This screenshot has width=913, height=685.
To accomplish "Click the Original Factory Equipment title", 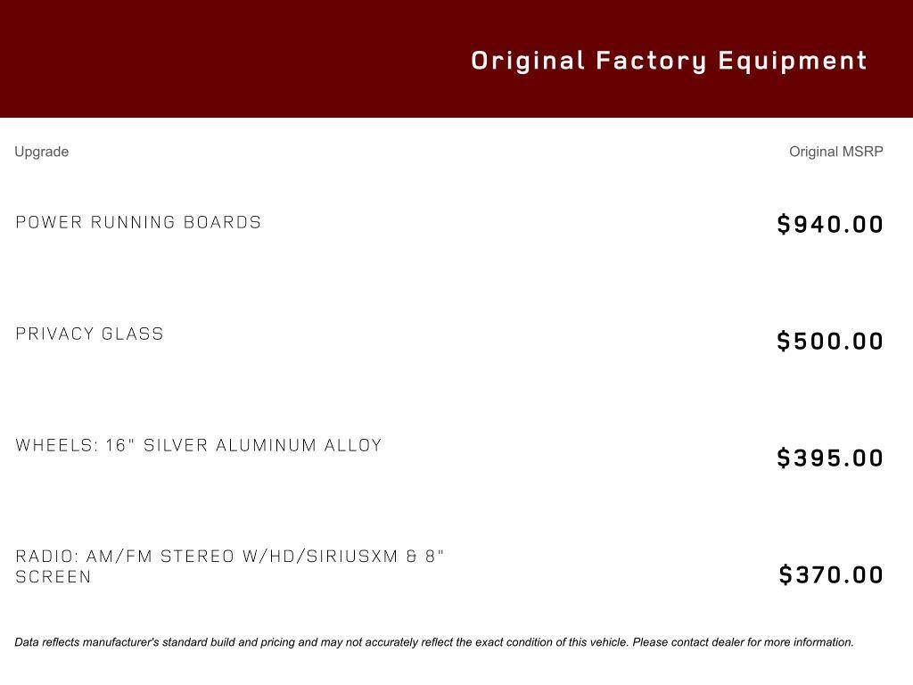I will pyautogui.click(x=669, y=61).
